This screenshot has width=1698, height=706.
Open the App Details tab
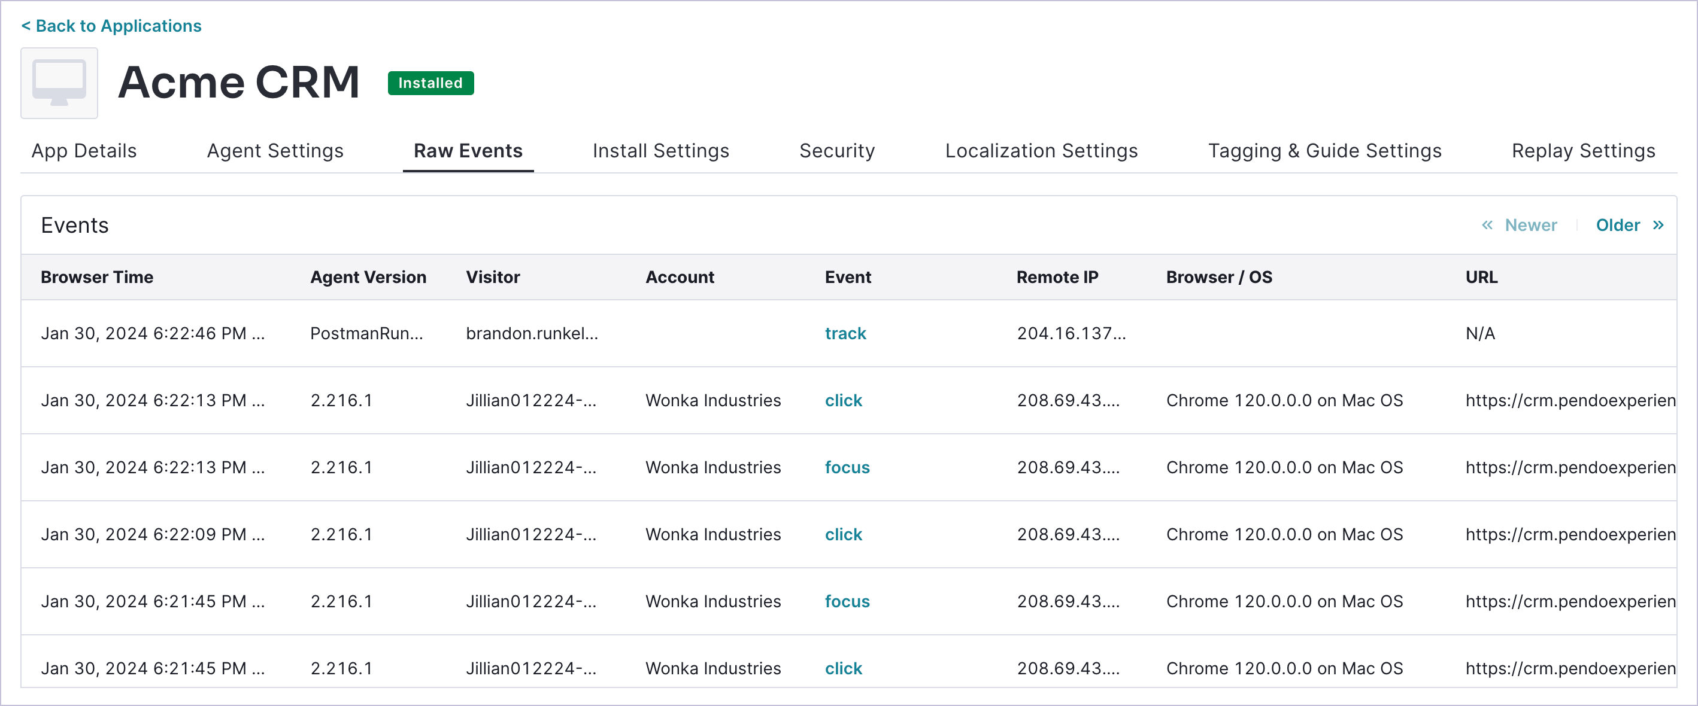pos(84,151)
